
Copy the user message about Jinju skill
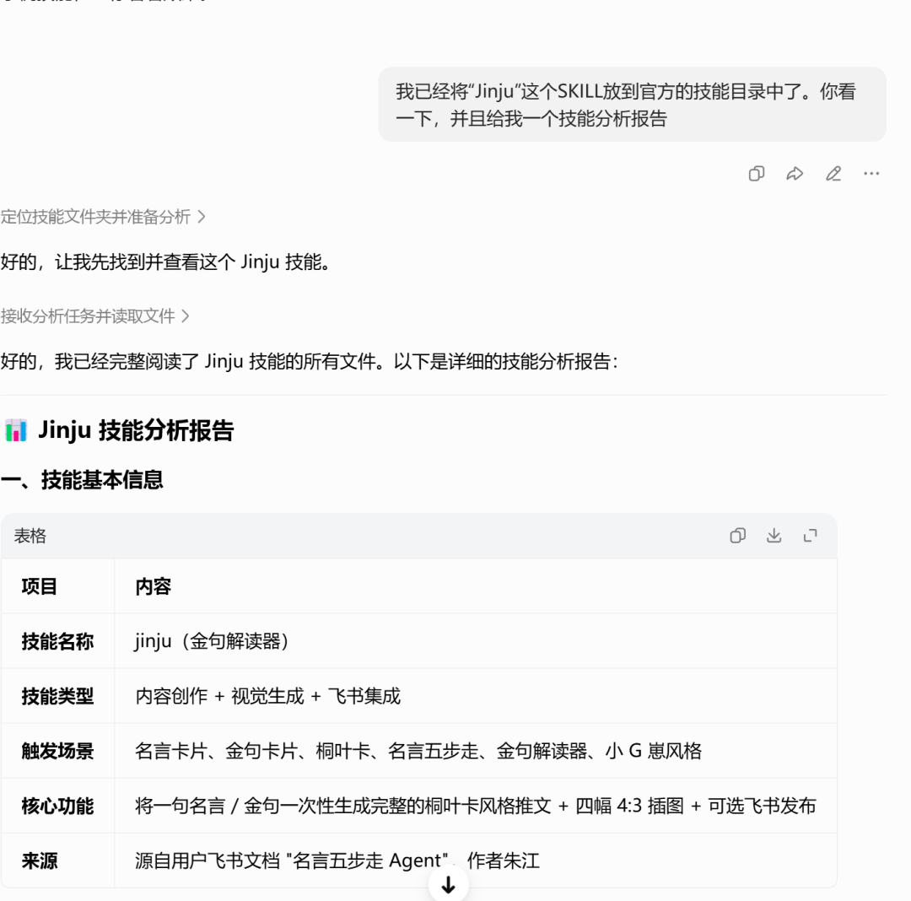pos(756,174)
